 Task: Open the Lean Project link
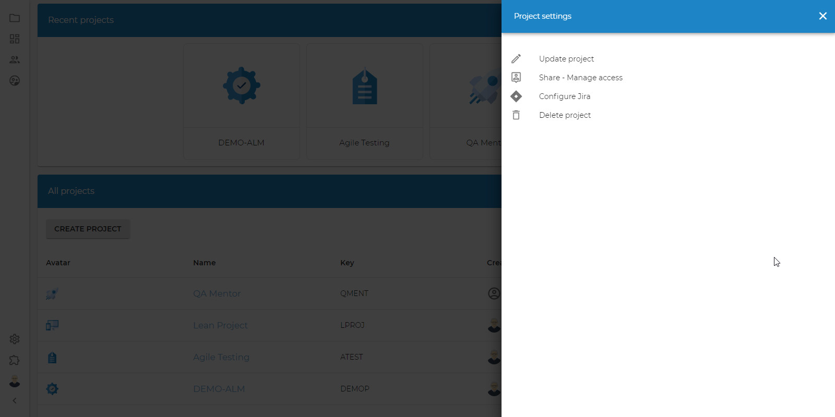220,325
